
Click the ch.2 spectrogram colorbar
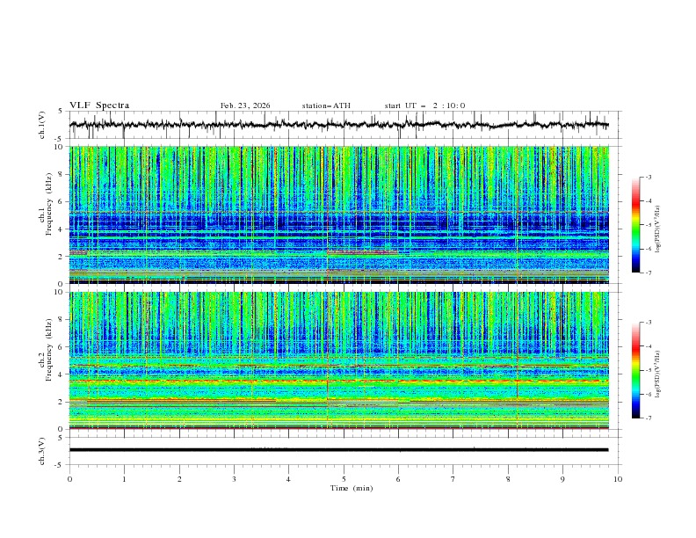click(636, 370)
